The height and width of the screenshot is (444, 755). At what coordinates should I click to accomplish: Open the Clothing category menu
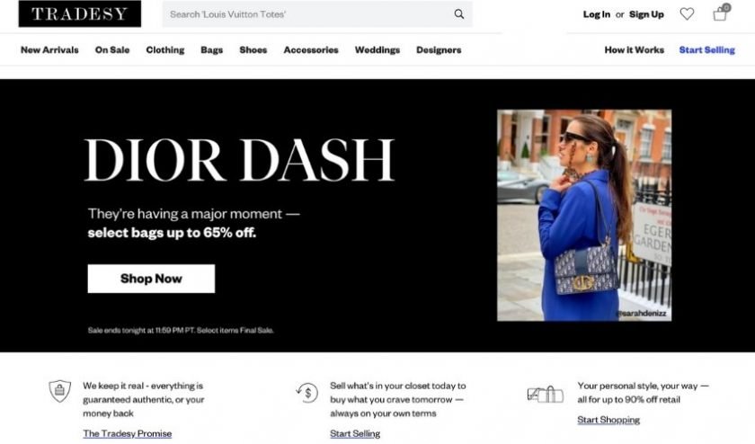[165, 50]
